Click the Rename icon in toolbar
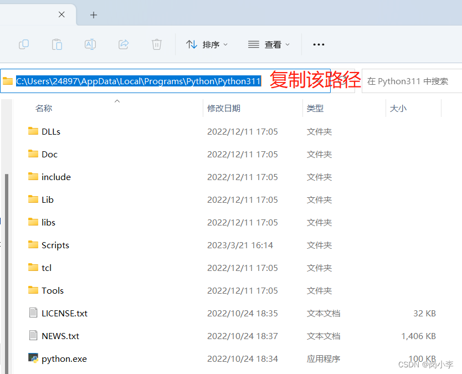Viewport: 462px width, 374px height. (90, 44)
